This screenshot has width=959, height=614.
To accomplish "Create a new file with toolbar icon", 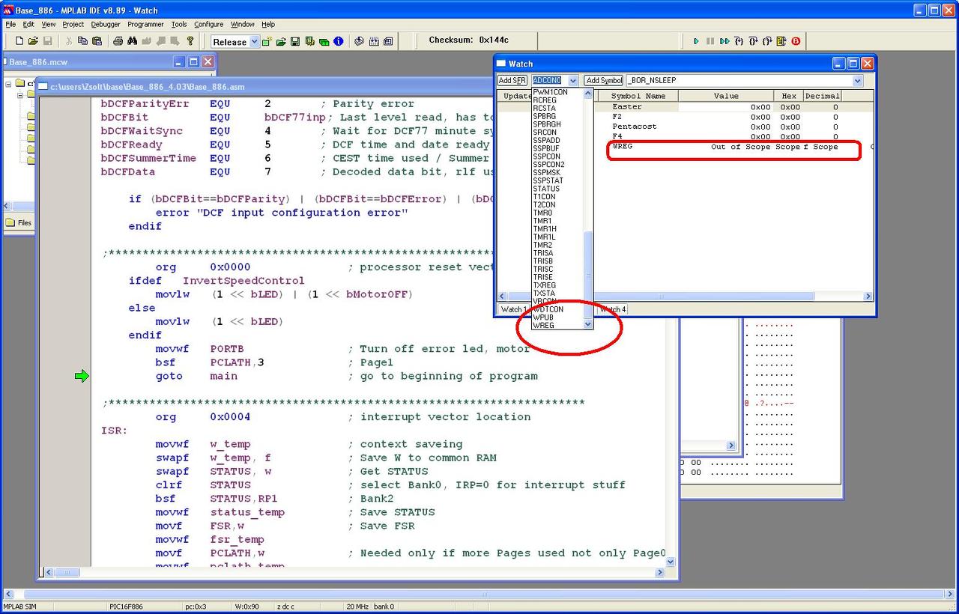I will tap(19, 41).
